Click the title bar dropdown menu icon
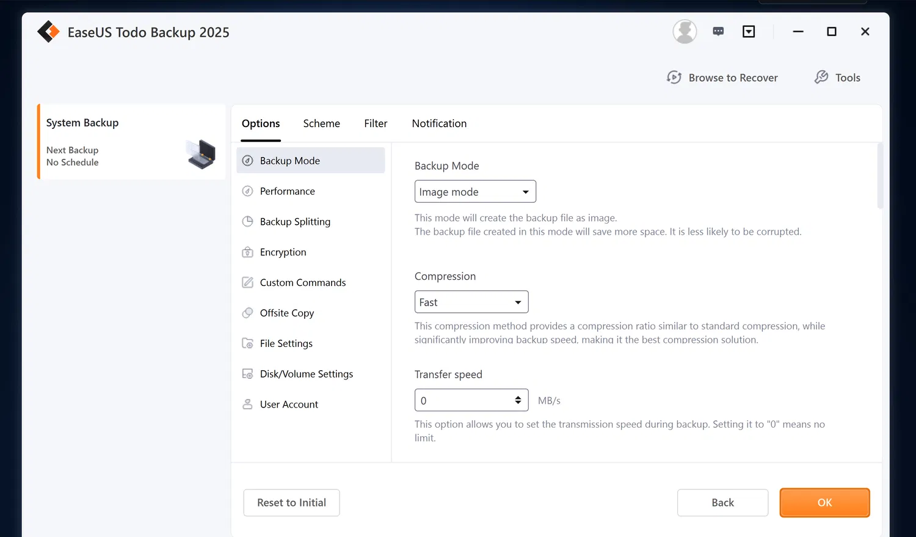Viewport: 916px width, 537px height. [749, 32]
